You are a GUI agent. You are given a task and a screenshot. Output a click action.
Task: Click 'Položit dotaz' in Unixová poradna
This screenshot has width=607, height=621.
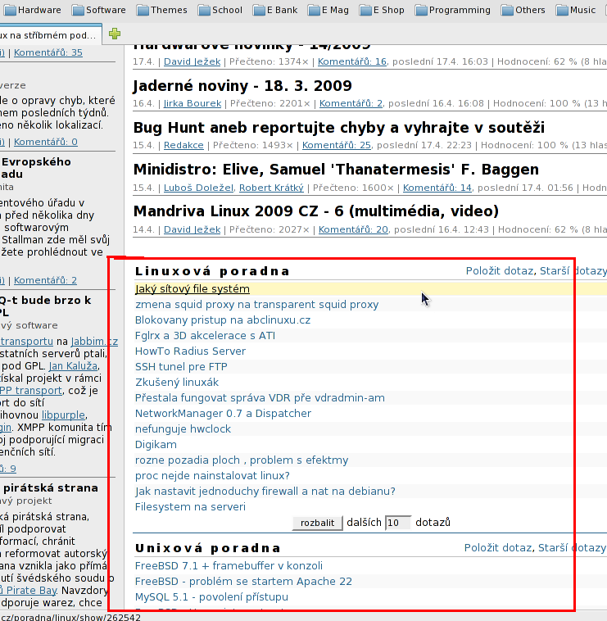(x=498, y=548)
